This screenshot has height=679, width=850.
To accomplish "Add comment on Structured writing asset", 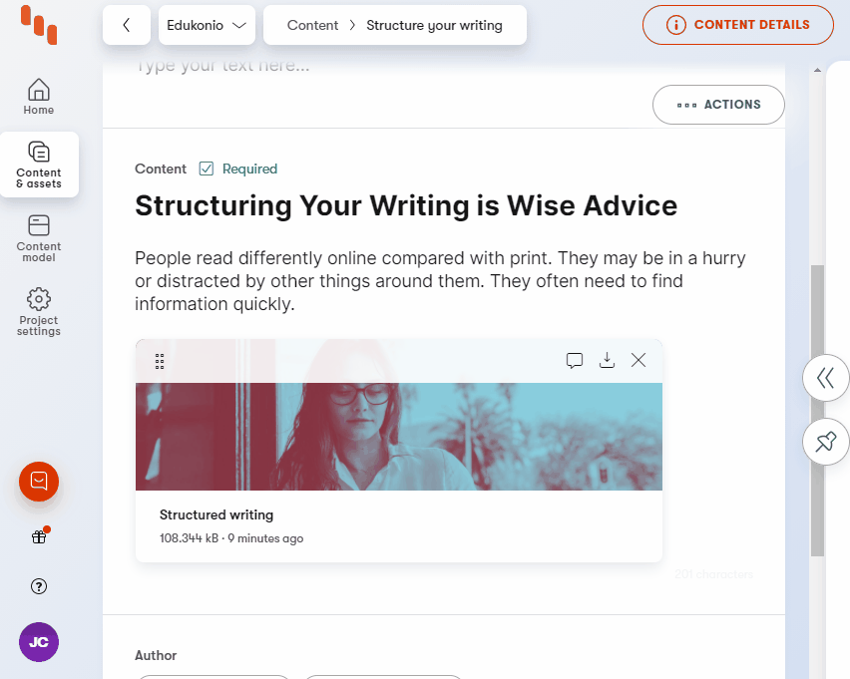I will point(575,361).
